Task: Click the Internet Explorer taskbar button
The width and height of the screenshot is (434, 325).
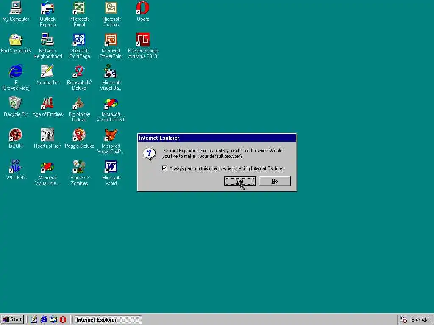Action: pyautogui.click(x=108, y=320)
